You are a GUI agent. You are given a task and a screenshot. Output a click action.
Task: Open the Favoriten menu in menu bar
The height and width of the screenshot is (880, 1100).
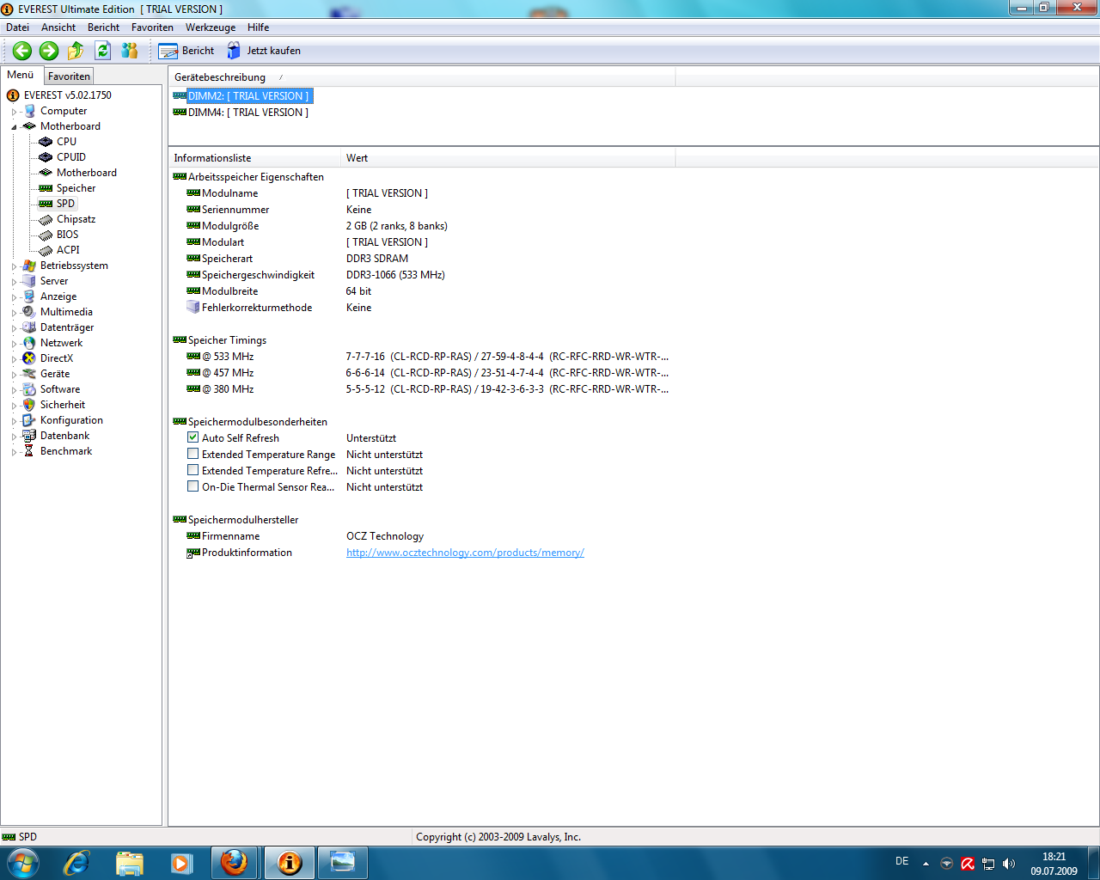click(152, 27)
